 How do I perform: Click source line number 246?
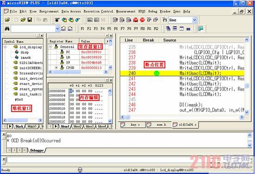tap(132, 105)
